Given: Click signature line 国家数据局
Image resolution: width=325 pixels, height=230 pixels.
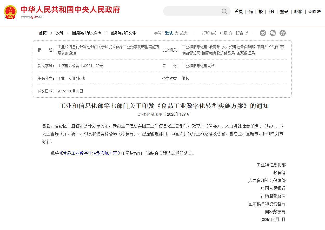Looking at the screenshot, I should [x=275, y=212].
